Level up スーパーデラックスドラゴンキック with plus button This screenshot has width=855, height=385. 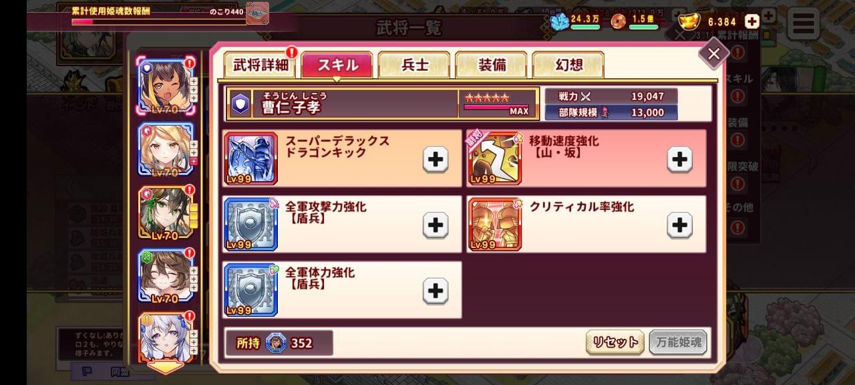pos(436,159)
